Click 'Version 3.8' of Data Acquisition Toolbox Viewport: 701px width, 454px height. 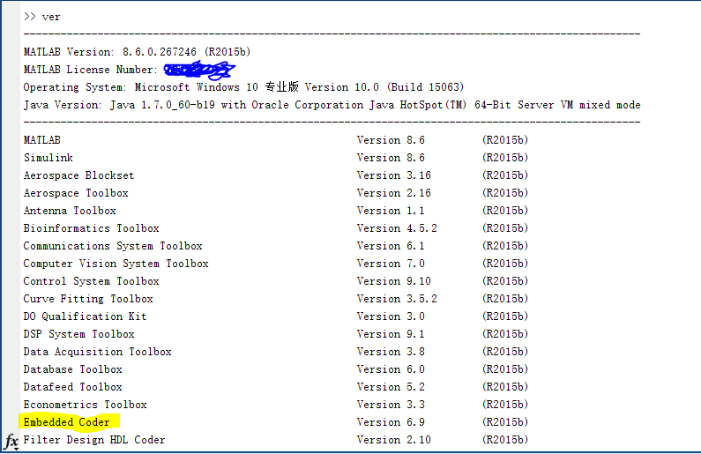[x=391, y=352]
